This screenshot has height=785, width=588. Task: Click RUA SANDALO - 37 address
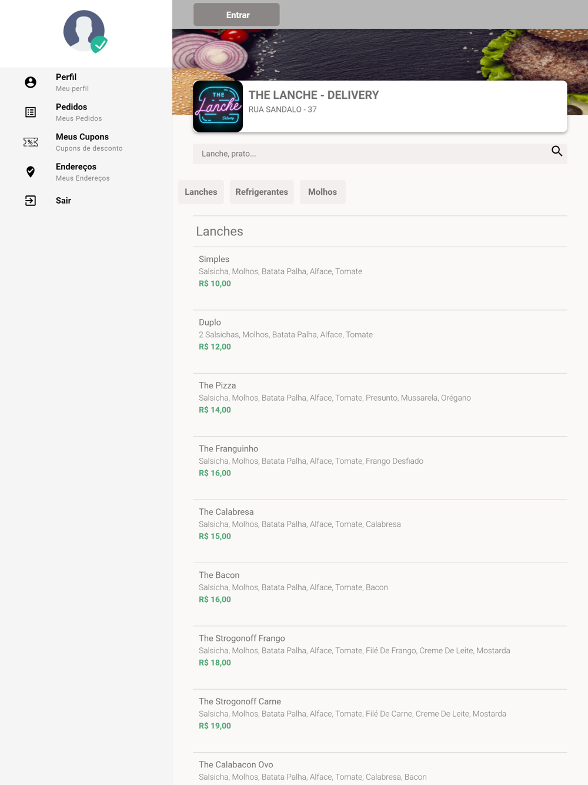pos(282,109)
